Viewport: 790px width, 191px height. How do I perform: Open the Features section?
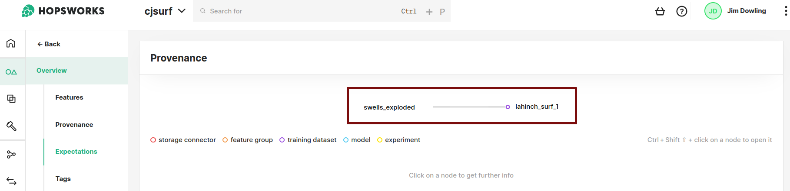tap(69, 97)
